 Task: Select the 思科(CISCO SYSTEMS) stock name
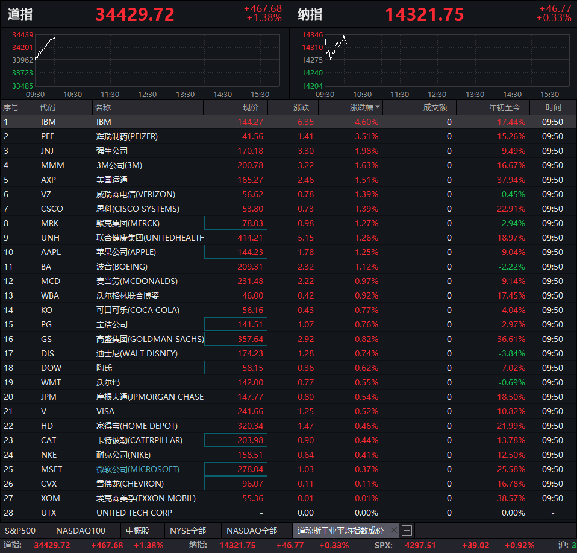coord(138,209)
